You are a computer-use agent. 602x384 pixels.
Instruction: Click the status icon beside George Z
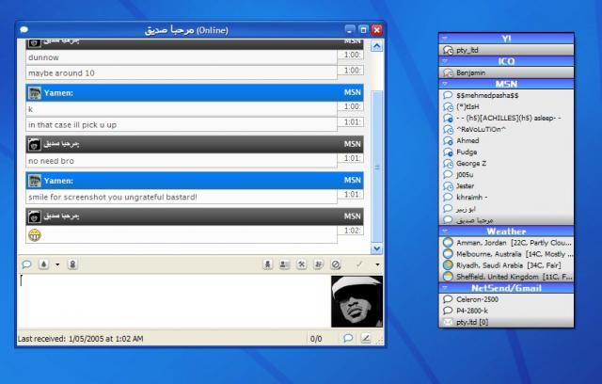[x=448, y=164]
